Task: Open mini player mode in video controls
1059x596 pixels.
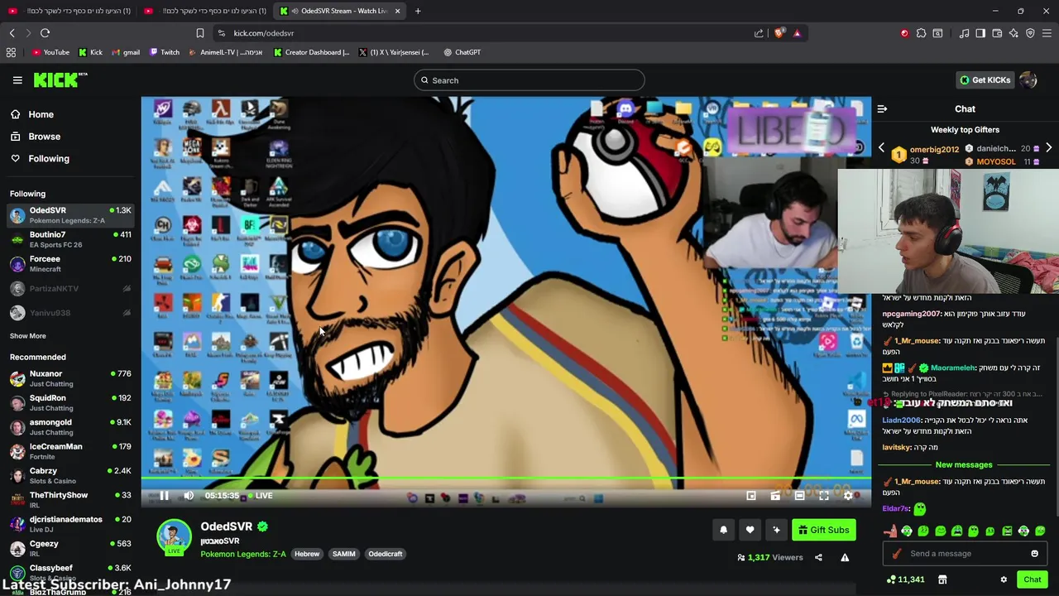Action: 751,496
